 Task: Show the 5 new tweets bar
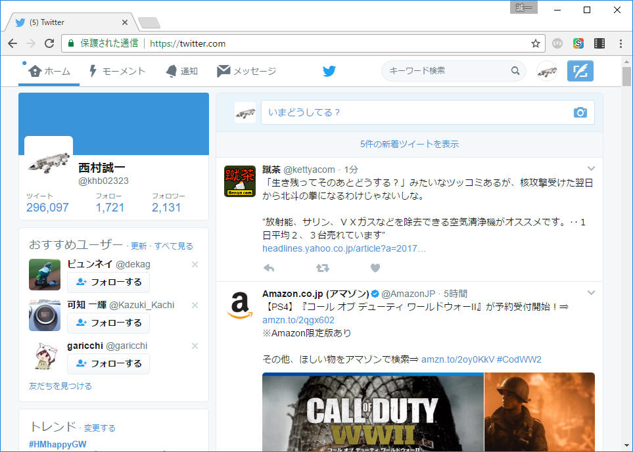(410, 144)
